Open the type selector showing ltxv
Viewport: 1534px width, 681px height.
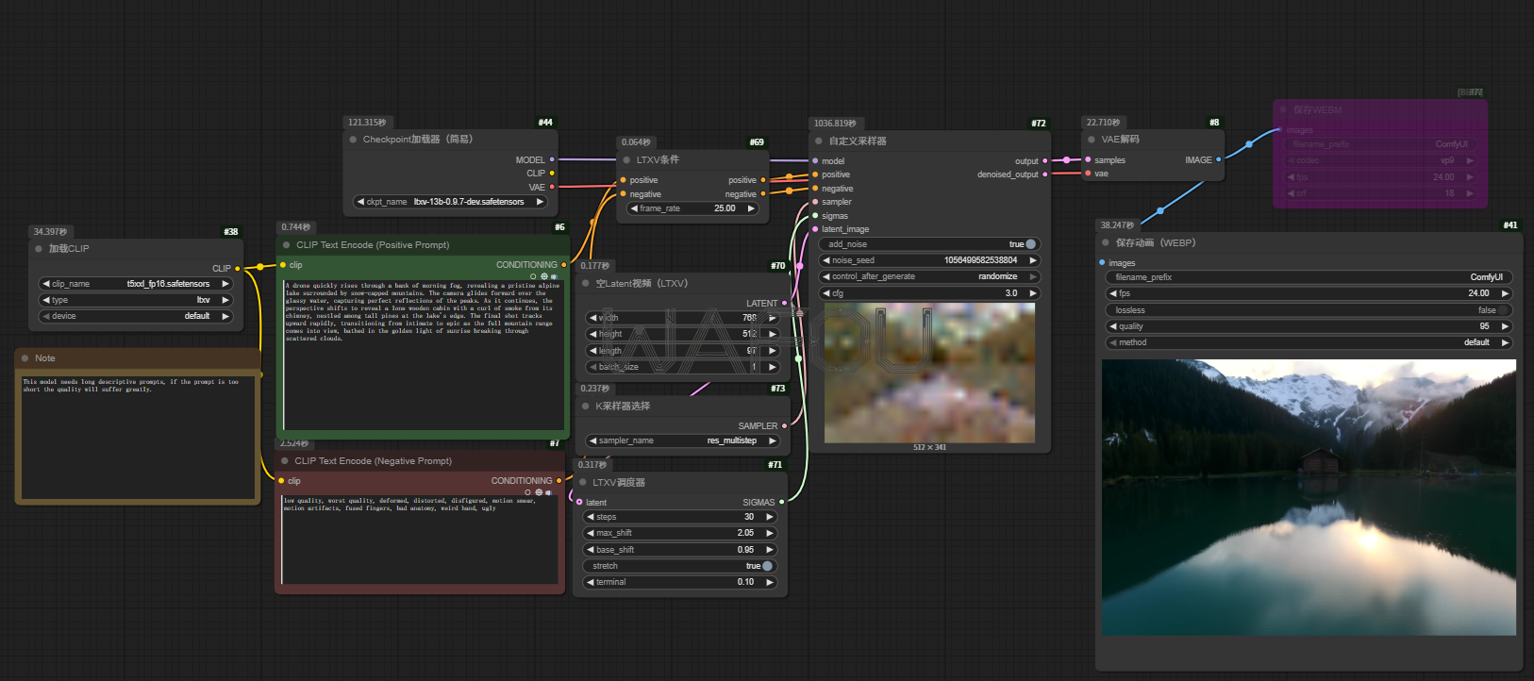pos(136,300)
